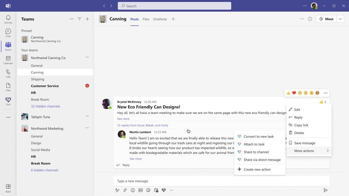Open the Design channel
349x196 pixels.
[55, 143]
